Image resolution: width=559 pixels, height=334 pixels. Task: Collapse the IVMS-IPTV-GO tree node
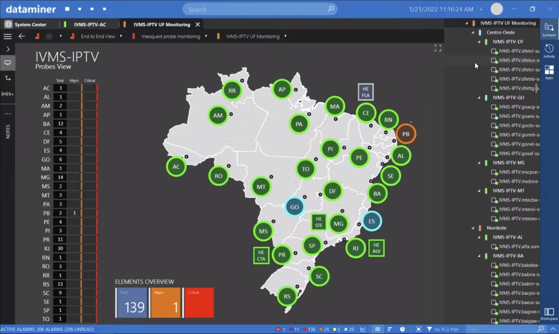click(x=479, y=97)
